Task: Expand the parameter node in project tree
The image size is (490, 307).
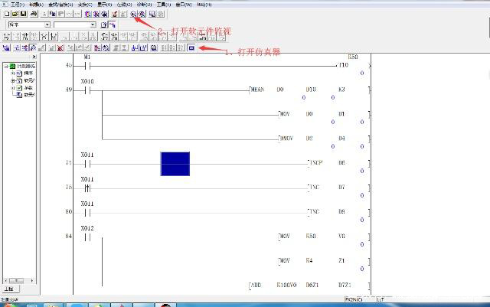Action: pos(13,88)
